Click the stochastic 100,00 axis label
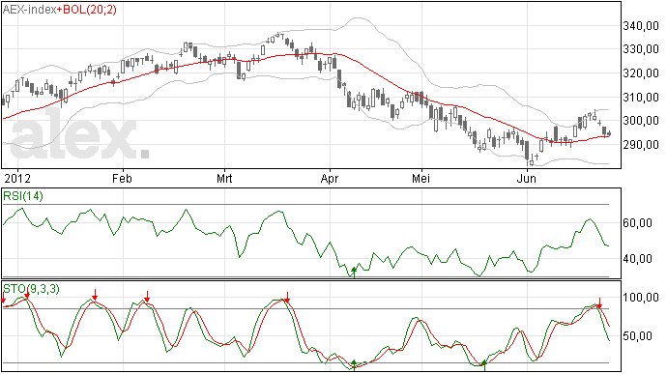The height and width of the screenshot is (374, 667). (x=641, y=298)
